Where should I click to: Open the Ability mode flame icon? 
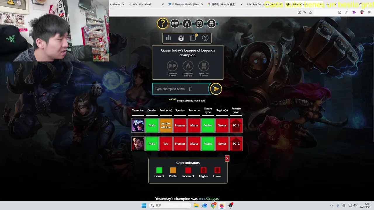[x=187, y=23]
